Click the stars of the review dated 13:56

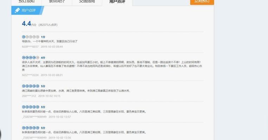(31, 128)
